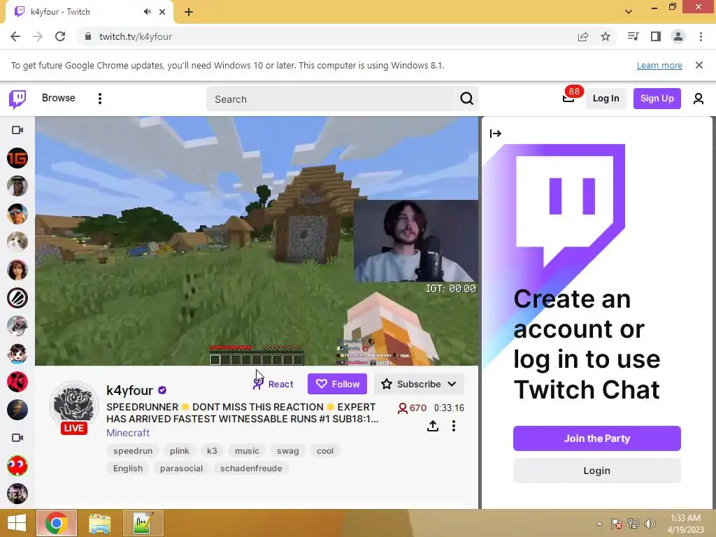Focus the Twitch Search field

331,99
